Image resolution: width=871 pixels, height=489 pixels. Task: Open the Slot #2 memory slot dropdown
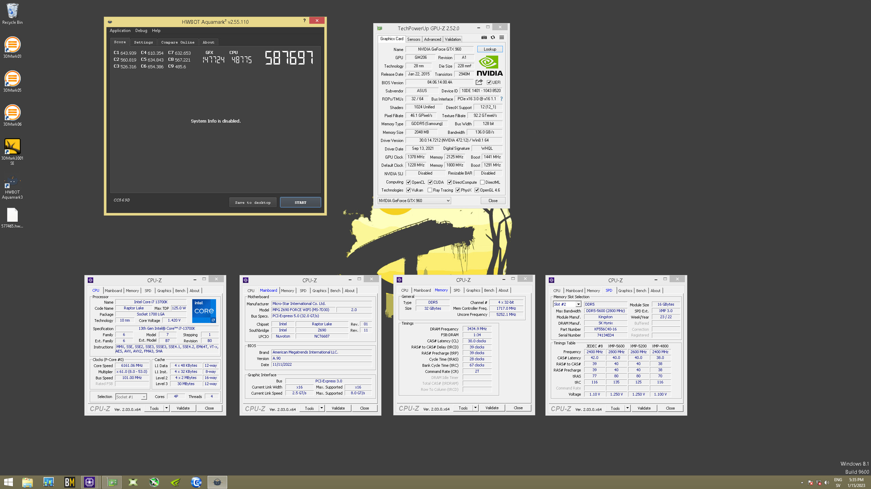(x=567, y=304)
